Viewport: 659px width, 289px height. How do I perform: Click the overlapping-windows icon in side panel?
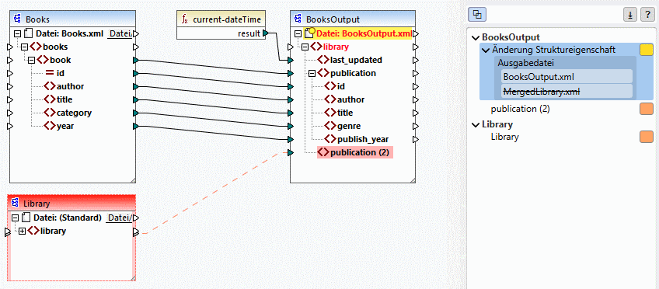tap(477, 15)
